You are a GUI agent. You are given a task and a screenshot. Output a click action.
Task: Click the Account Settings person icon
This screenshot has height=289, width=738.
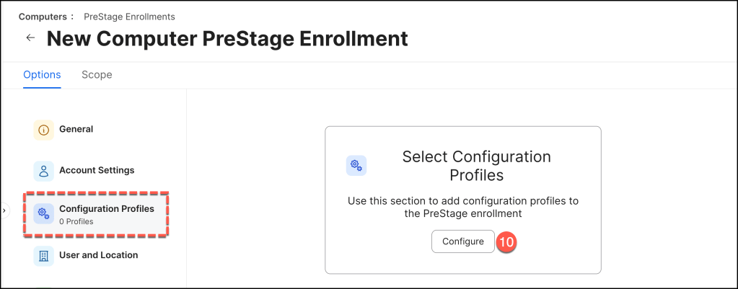pyautogui.click(x=44, y=171)
